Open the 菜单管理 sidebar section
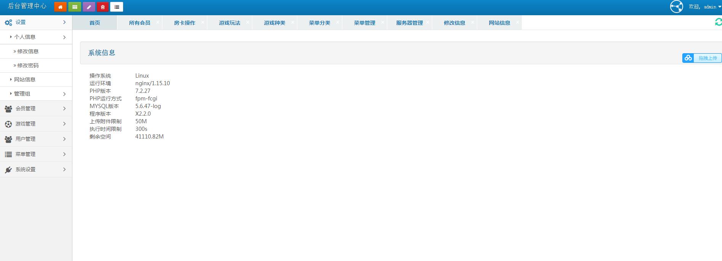This screenshot has width=722, height=261. click(x=36, y=154)
